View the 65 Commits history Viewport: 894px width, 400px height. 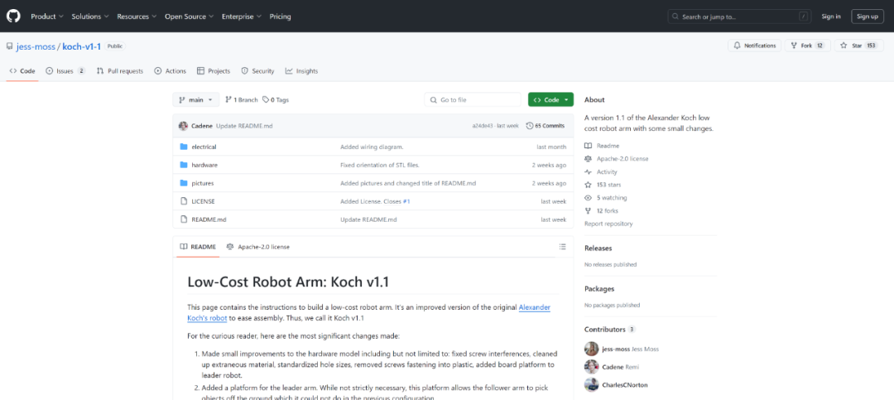[x=546, y=126]
